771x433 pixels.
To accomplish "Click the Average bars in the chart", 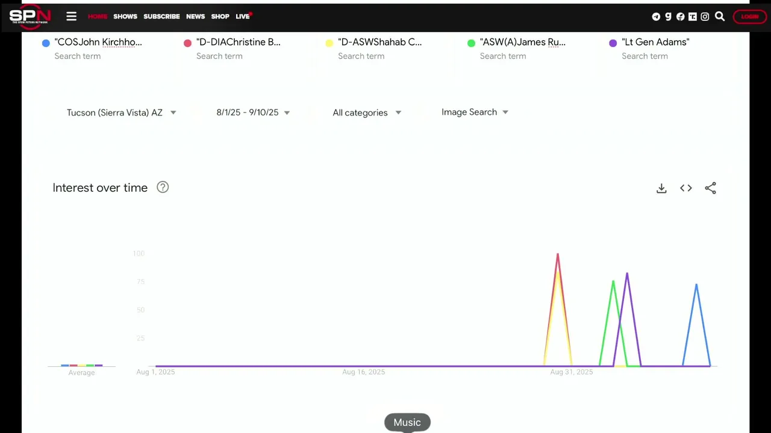I will [x=81, y=365].
